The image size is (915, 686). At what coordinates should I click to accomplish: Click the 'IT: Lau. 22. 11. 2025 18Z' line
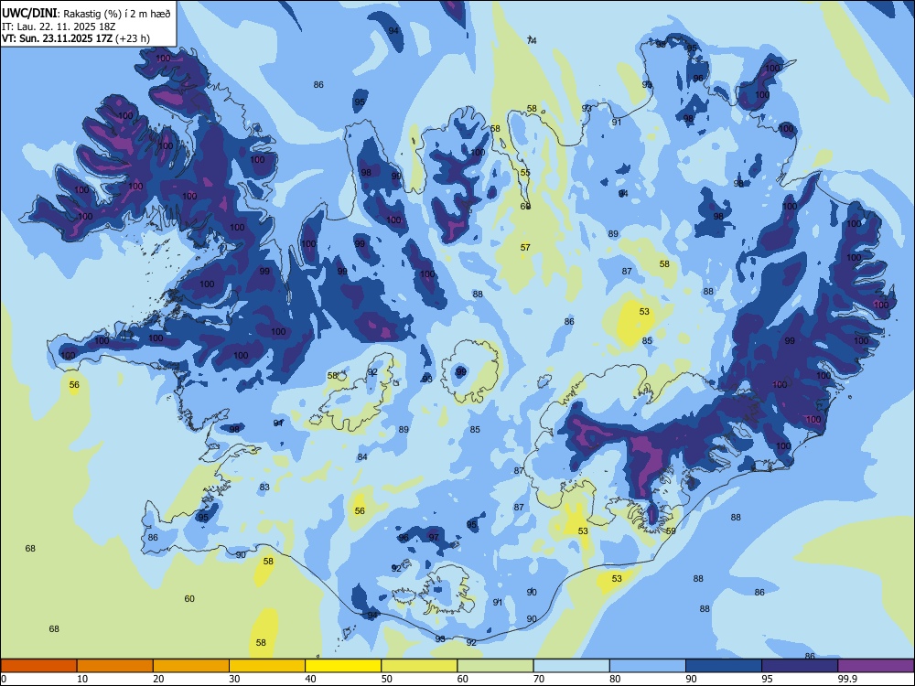pos(59,27)
